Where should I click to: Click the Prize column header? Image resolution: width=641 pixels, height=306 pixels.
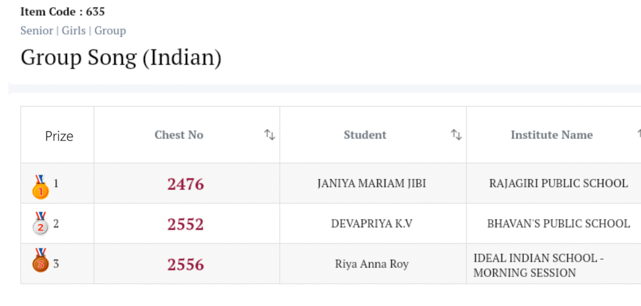pyautogui.click(x=59, y=136)
